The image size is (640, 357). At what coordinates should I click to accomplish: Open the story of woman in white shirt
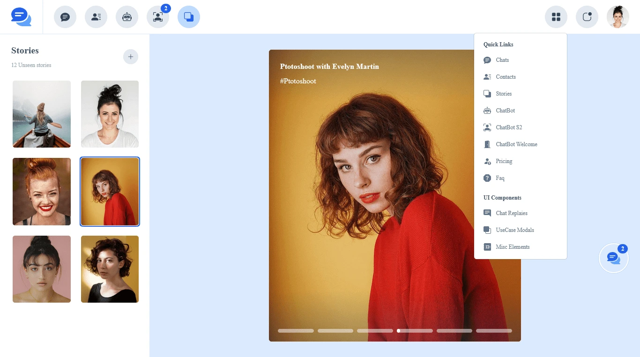(x=110, y=114)
